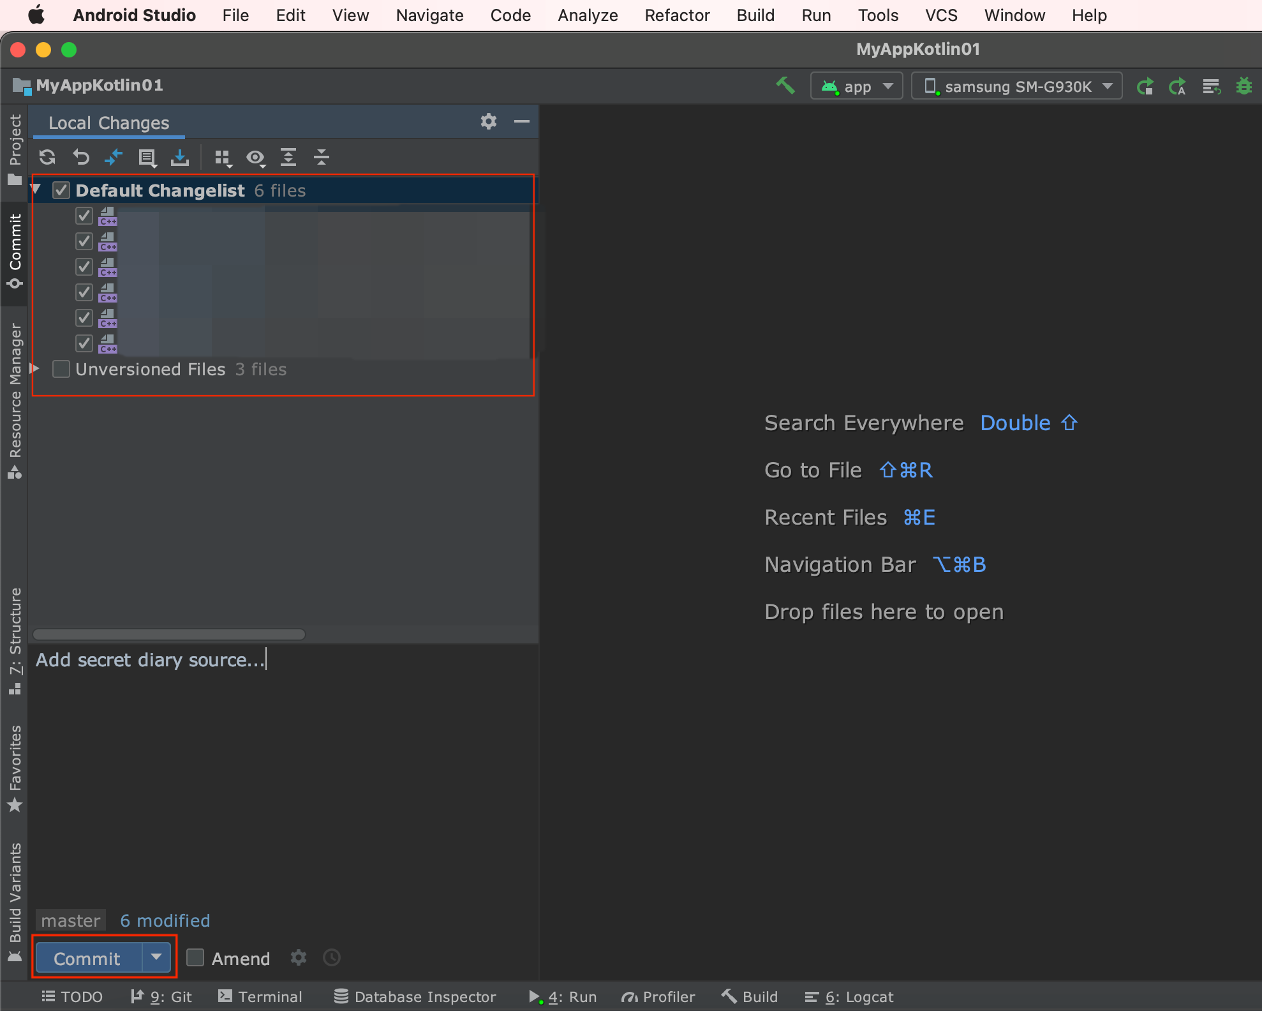The image size is (1262, 1011).
Task: Open the Resource Manager sidebar tab
Action: pos(15,401)
